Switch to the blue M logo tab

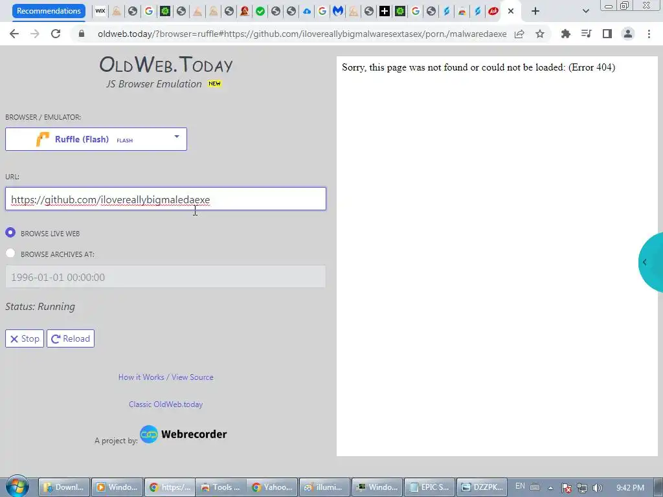tap(338, 11)
